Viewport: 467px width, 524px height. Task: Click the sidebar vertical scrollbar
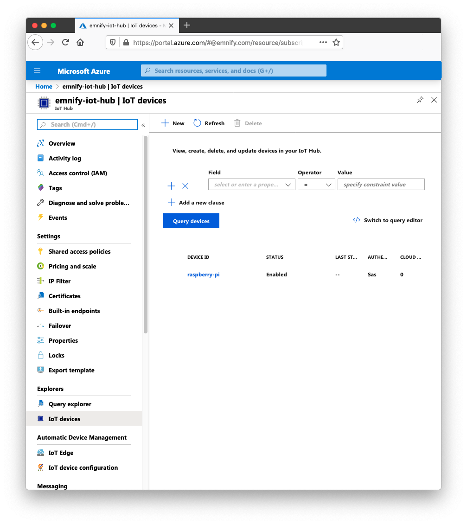[146, 235]
